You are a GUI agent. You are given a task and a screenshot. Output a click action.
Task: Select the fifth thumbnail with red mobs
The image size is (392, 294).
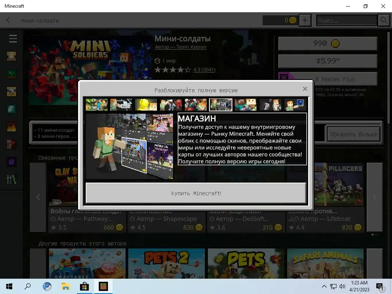196,105
